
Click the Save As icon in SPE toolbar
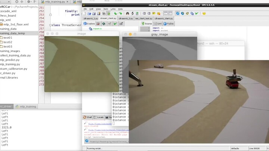tap(99, 13)
